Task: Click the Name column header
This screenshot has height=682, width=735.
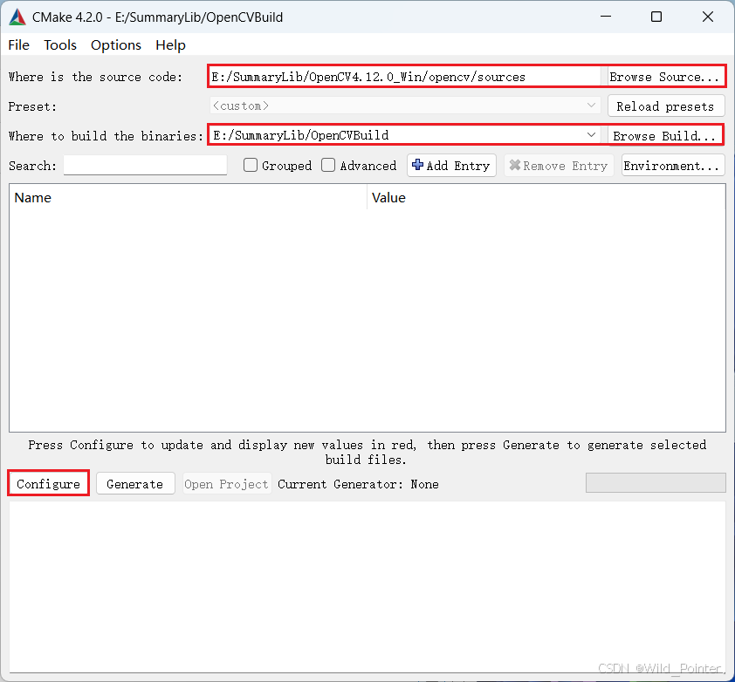Action: tap(188, 198)
